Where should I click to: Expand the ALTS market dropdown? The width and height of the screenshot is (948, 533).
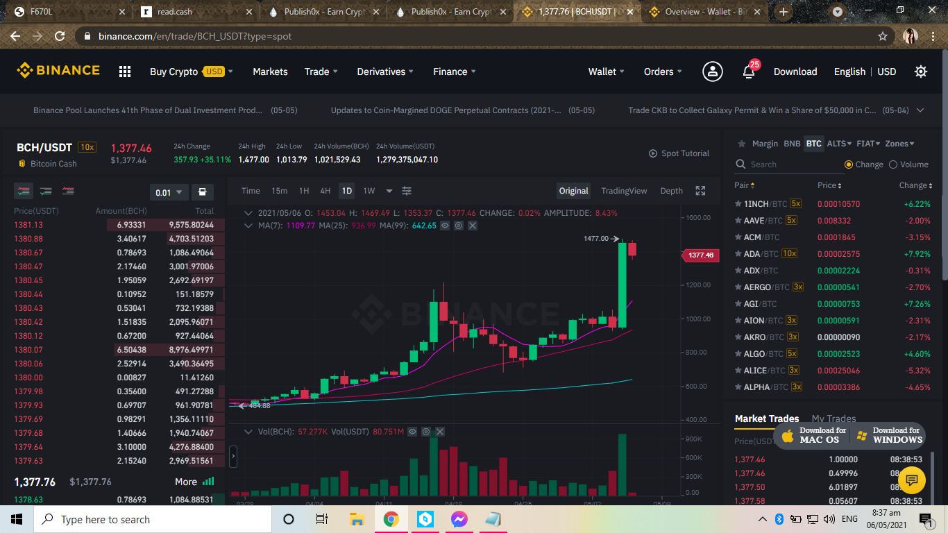(839, 144)
